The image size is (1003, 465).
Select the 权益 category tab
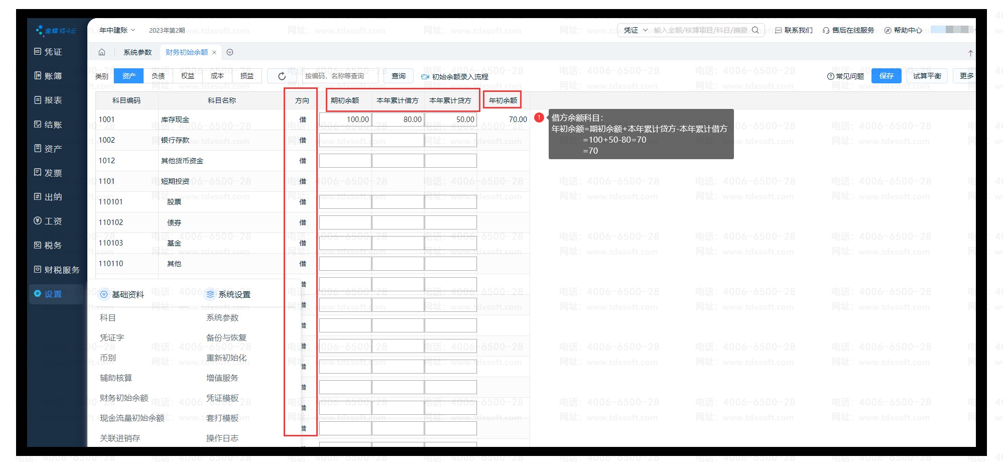click(x=188, y=76)
